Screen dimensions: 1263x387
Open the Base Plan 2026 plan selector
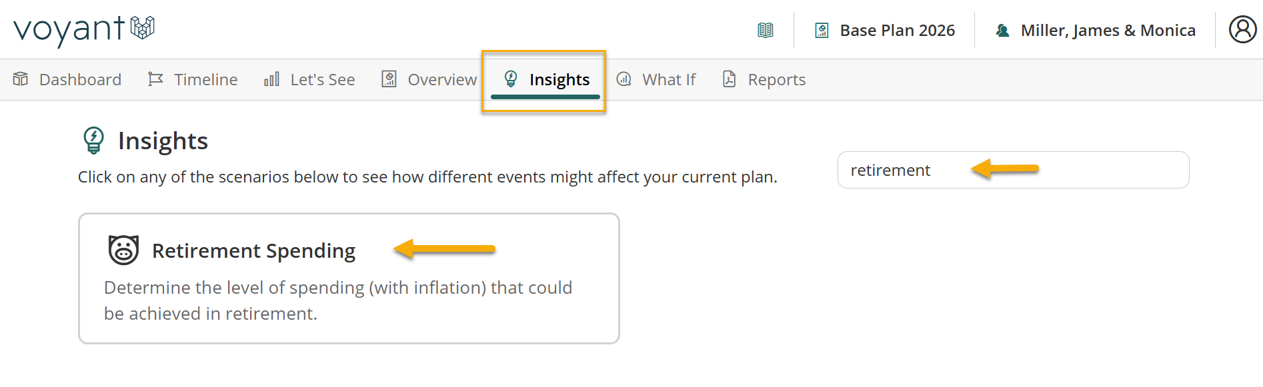pyautogui.click(x=885, y=31)
